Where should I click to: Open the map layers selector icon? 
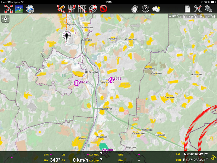[19, 9]
